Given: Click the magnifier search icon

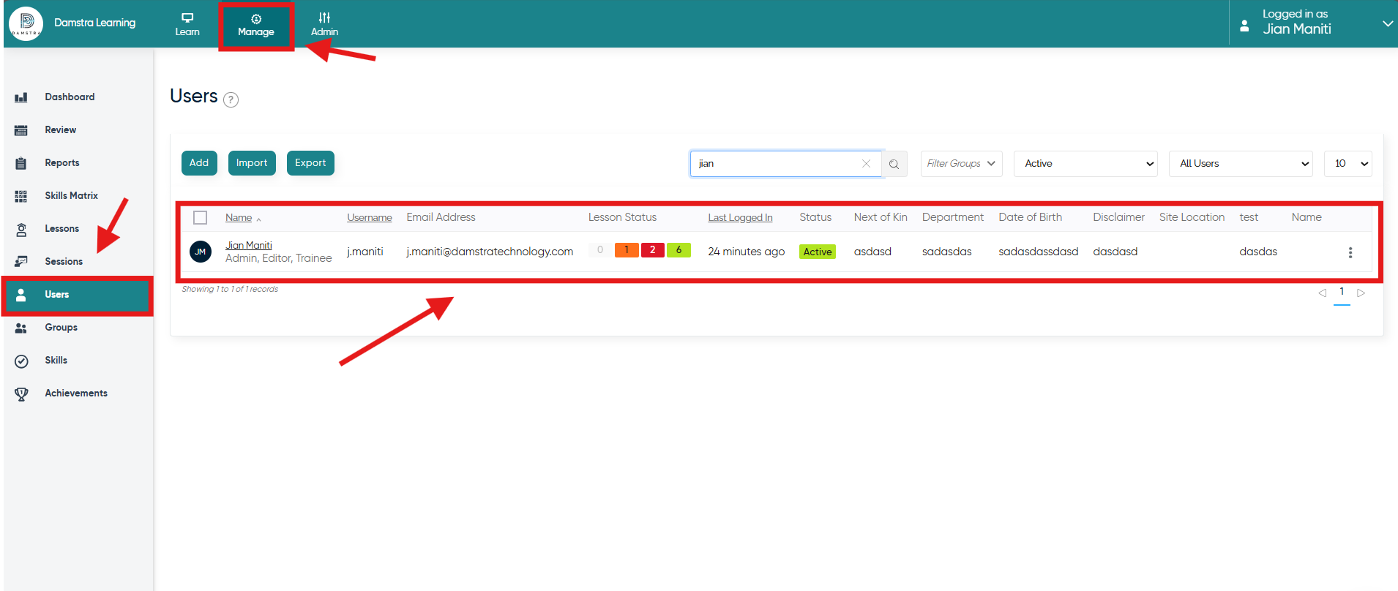Looking at the screenshot, I should (x=894, y=164).
